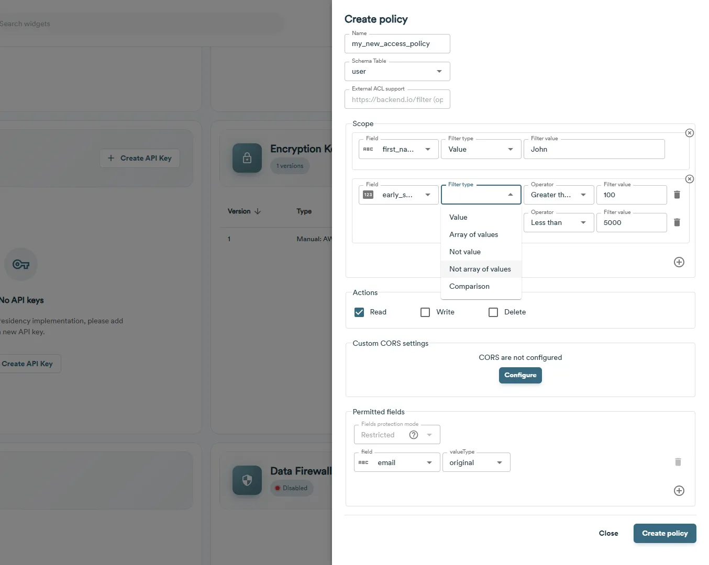This screenshot has height=565, width=709.
Task: Click the policy Name input field
Action: pos(397,44)
